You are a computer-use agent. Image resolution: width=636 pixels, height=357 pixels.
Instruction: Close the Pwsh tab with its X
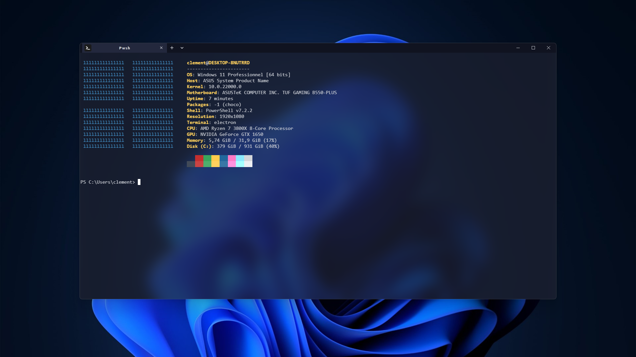(x=161, y=48)
